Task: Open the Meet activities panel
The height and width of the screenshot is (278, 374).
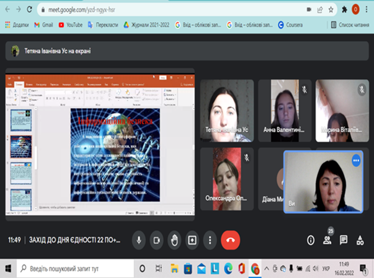Action: tap(360, 240)
